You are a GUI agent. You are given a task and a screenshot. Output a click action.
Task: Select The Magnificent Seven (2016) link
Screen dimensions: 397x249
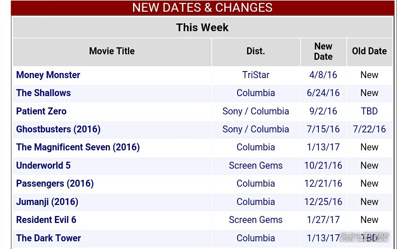click(78, 147)
